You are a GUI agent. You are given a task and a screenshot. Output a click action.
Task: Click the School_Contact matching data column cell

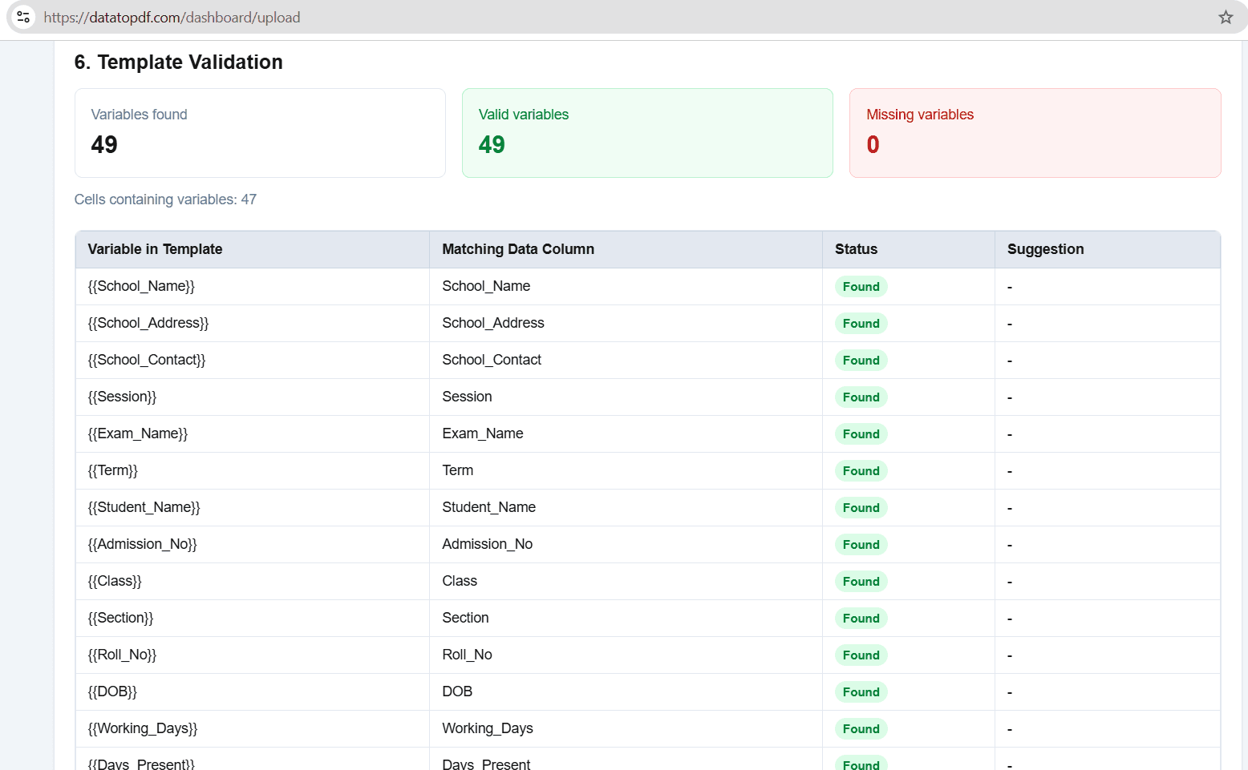626,360
